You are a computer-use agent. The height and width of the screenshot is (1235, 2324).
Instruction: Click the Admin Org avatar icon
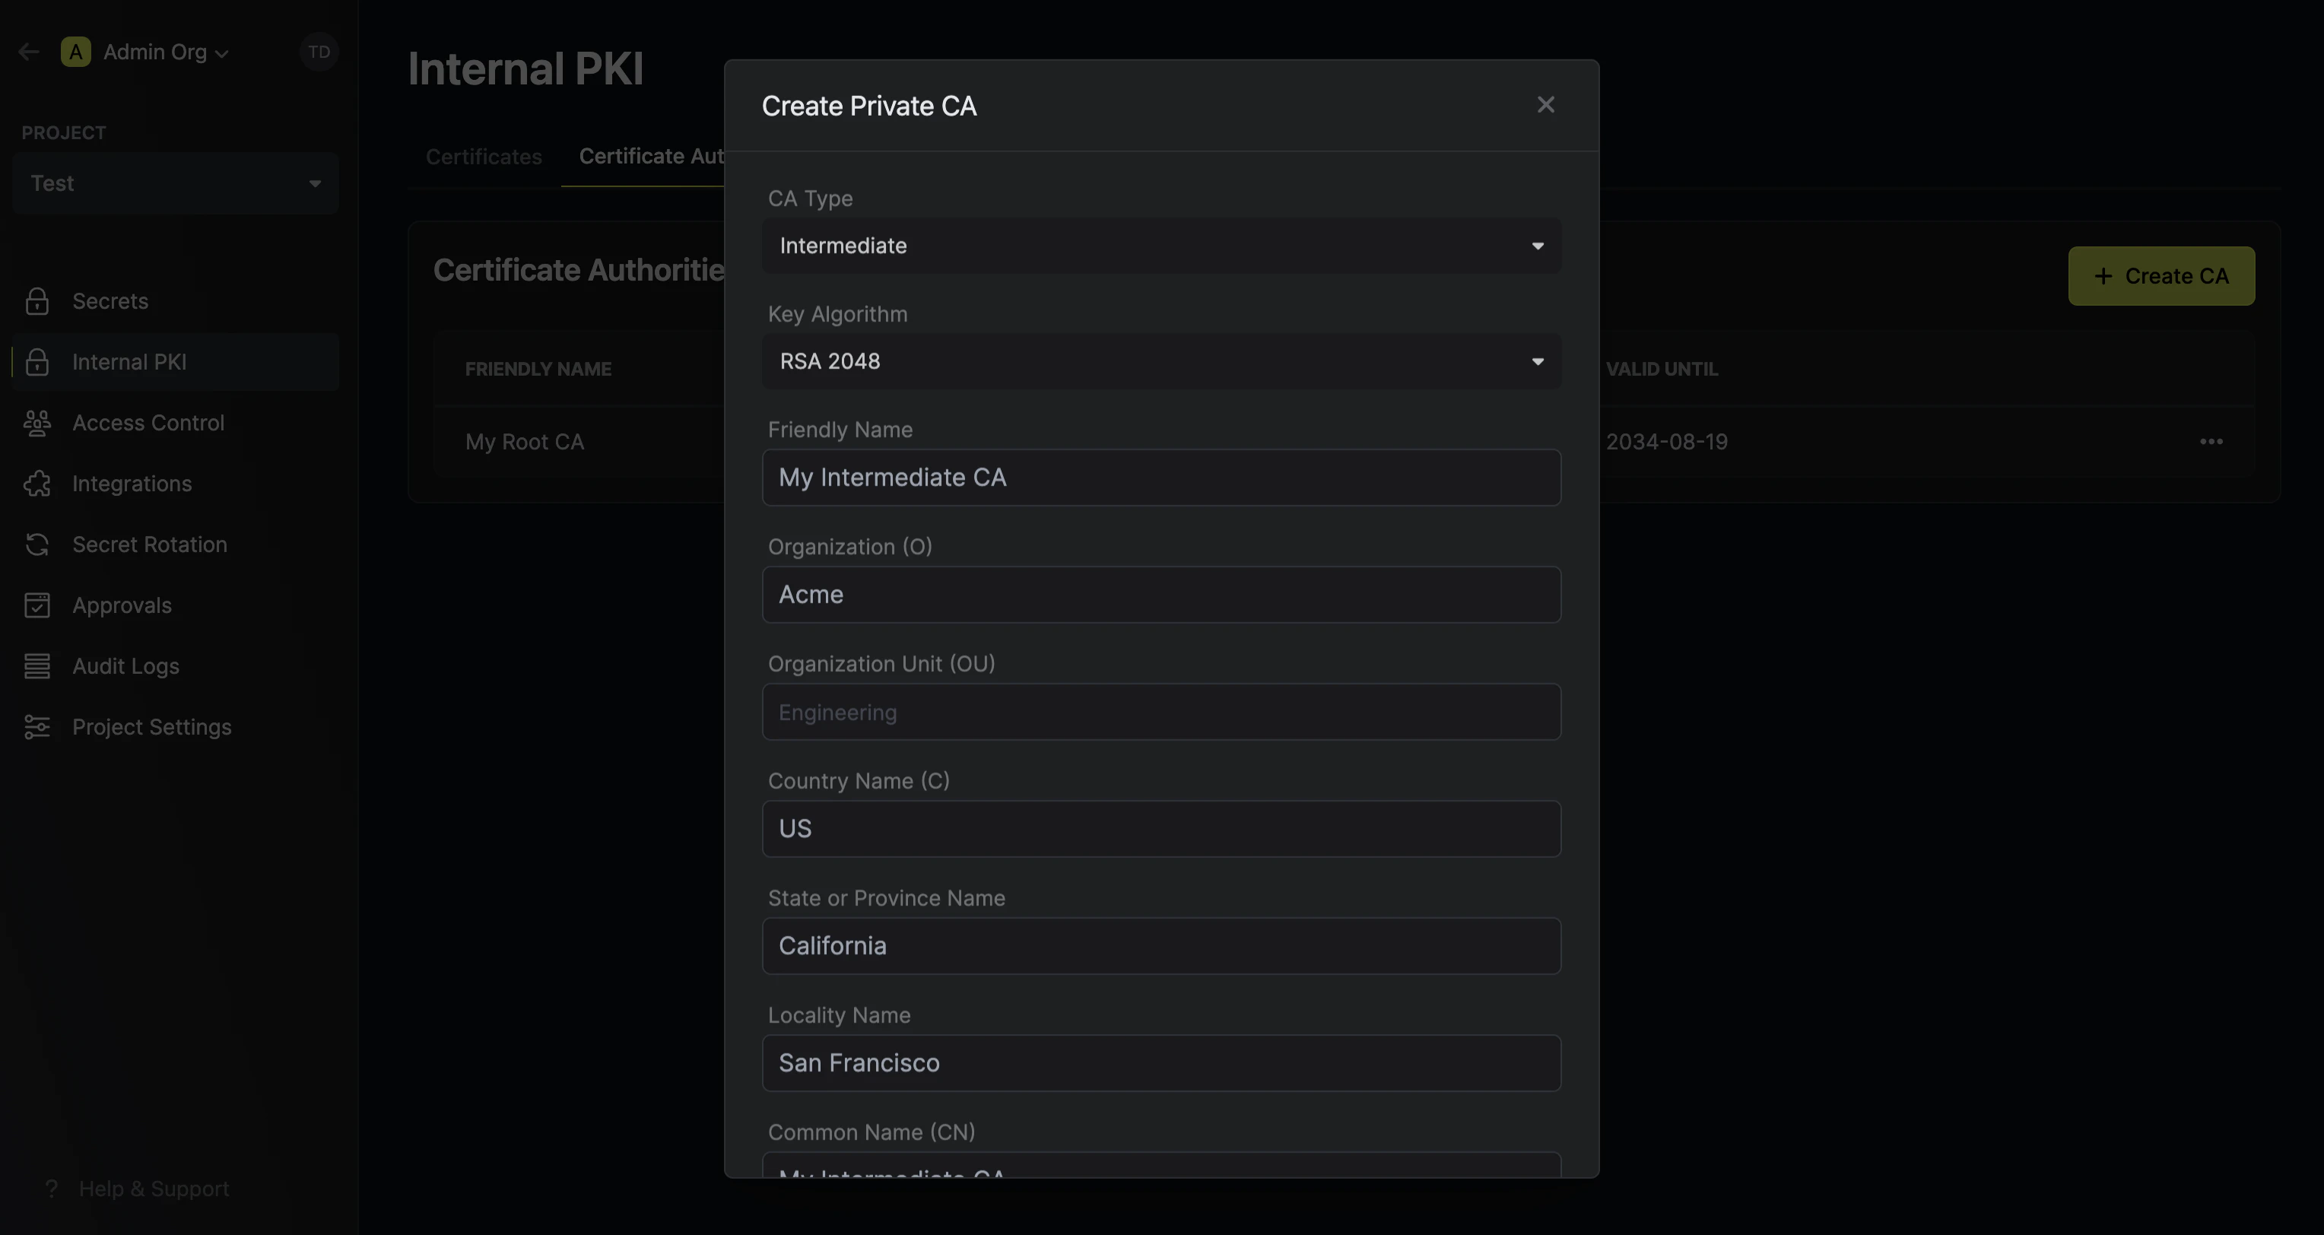[x=76, y=52]
